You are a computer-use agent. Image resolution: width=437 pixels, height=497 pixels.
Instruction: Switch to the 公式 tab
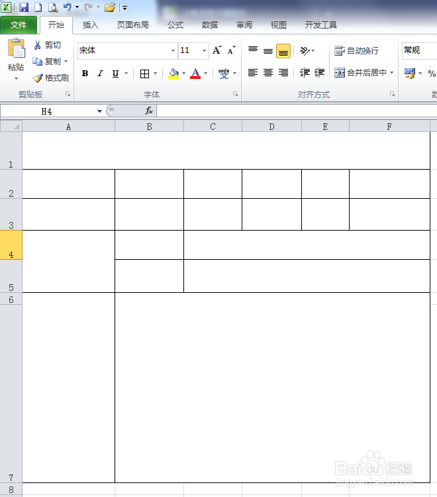coord(175,25)
